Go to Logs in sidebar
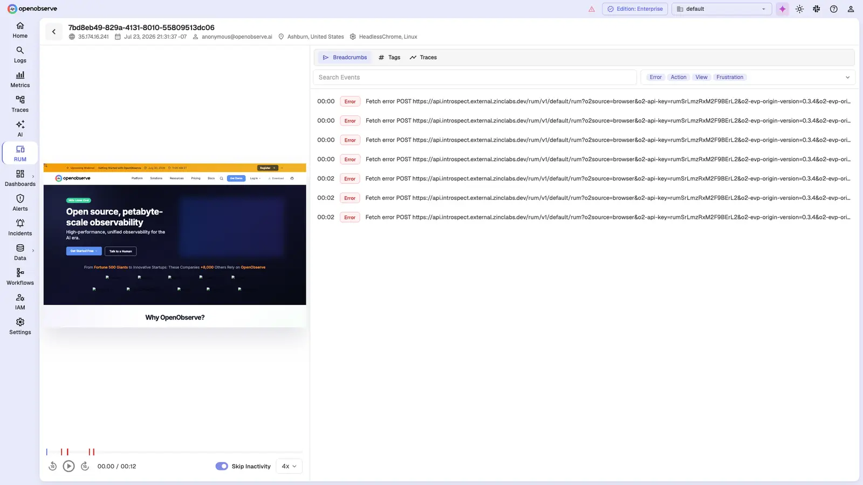The width and height of the screenshot is (863, 485). [20, 55]
